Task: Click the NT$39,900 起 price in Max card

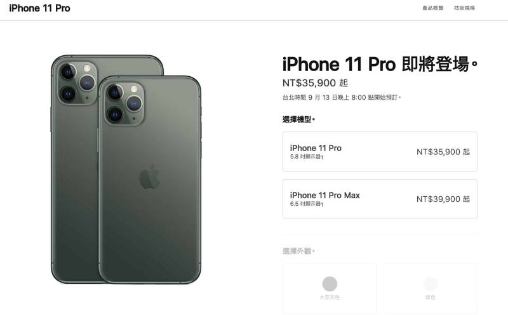Action: (x=443, y=199)
